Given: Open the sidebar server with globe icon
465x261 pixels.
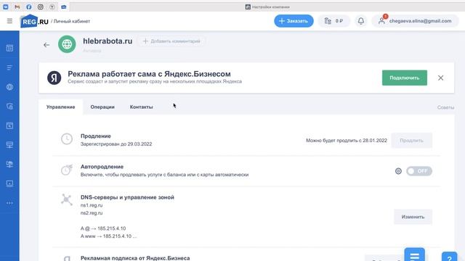Looking at the screenshot, I should (x=9, y=165).
